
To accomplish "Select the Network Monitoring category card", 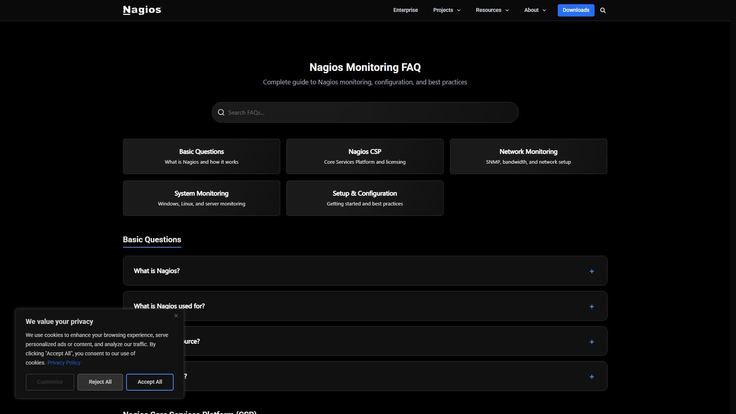I will pyautogui.click(x=528, y=156).
